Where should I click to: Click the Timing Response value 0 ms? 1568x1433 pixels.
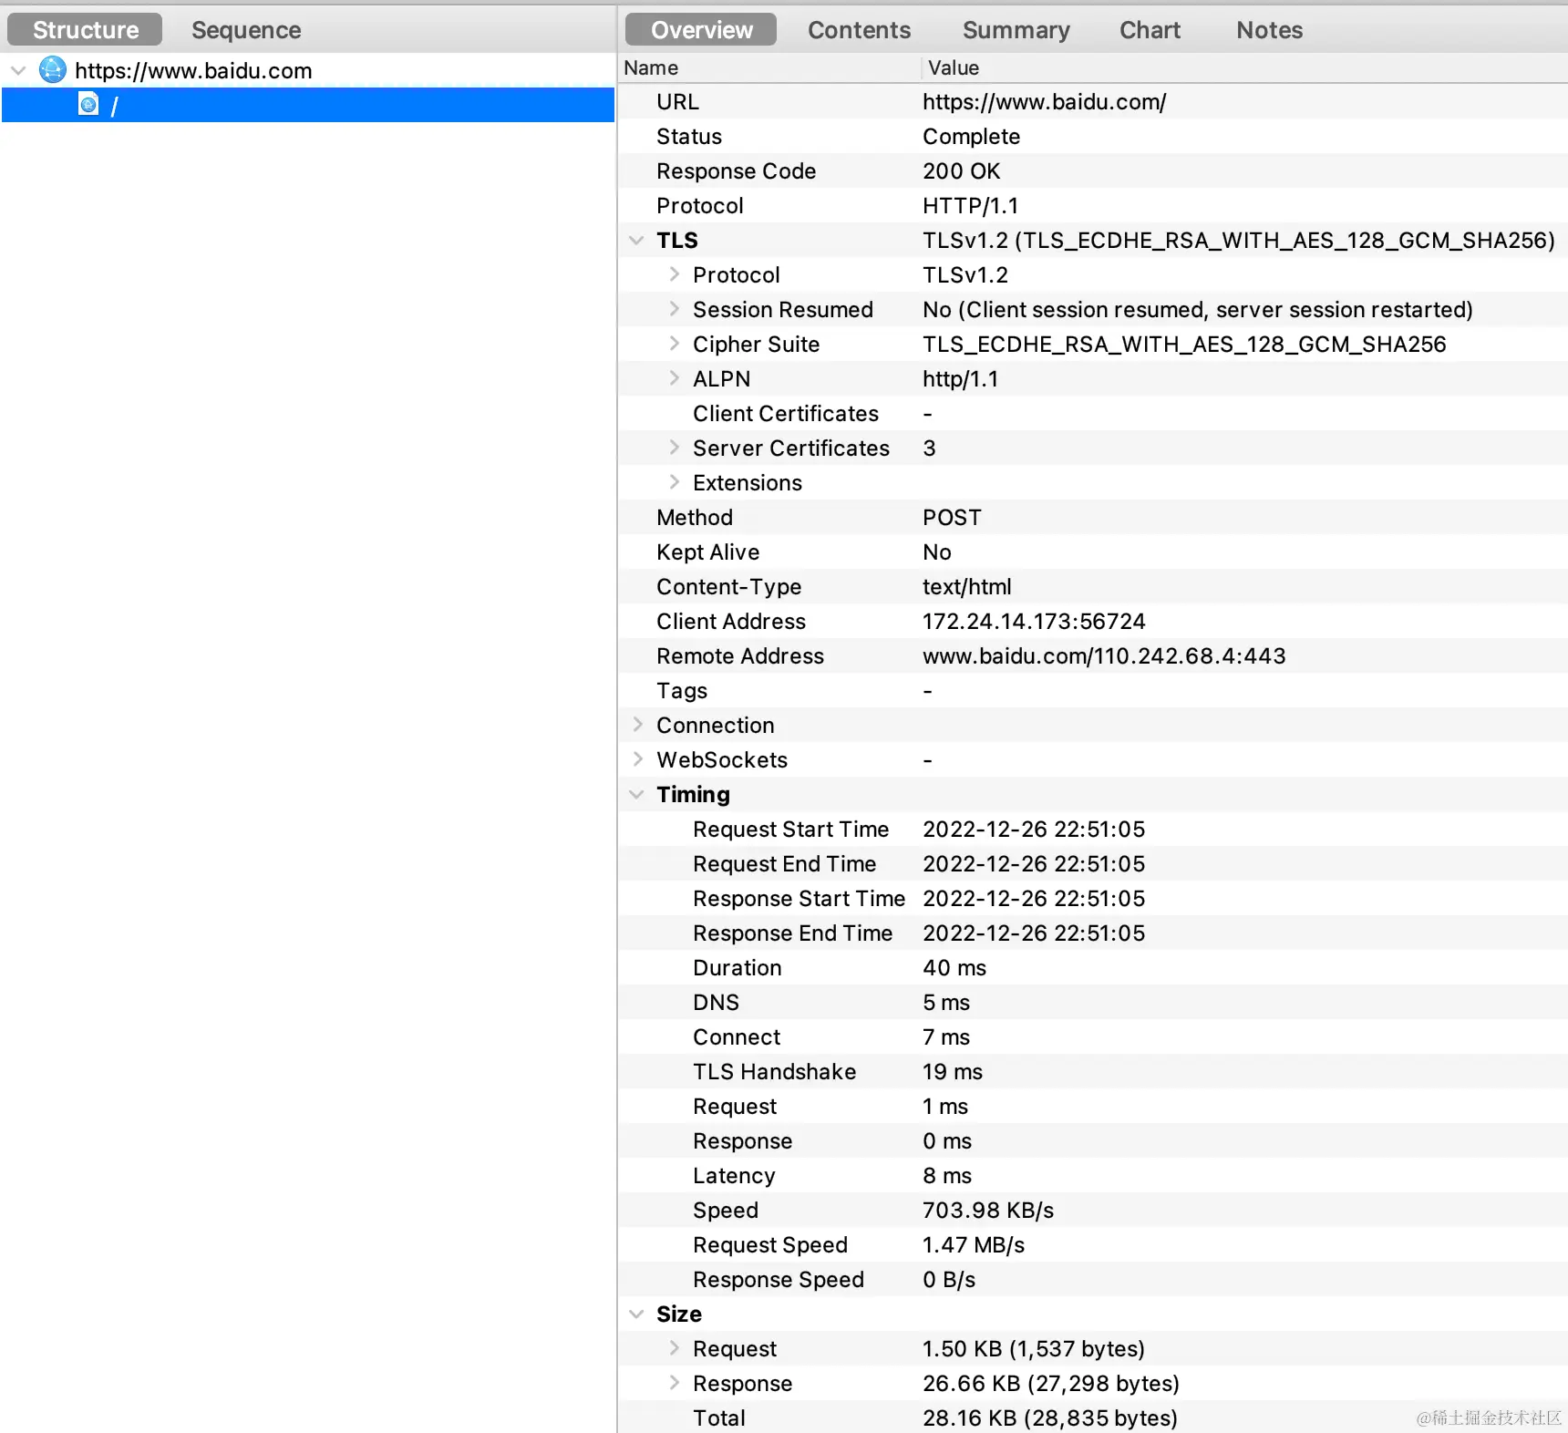[947, 1141]
